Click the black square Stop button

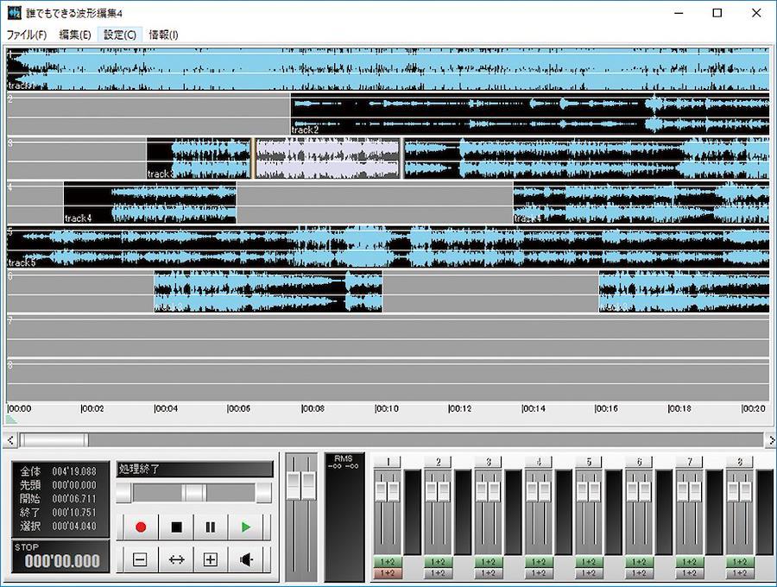(176, 527)
